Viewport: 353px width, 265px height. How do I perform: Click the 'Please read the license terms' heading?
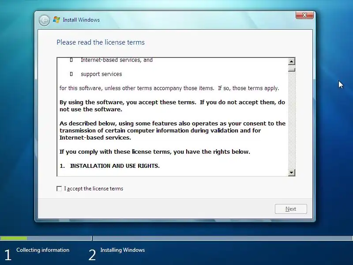(x=101, y=42)
